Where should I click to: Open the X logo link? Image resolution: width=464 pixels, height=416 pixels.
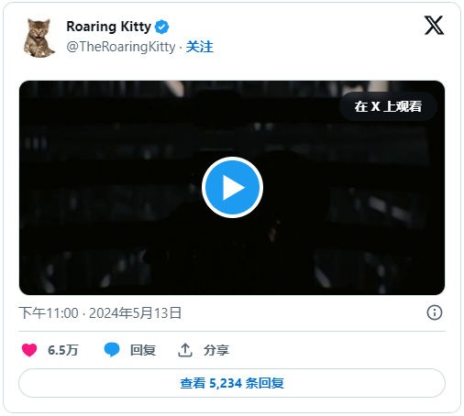434,26
